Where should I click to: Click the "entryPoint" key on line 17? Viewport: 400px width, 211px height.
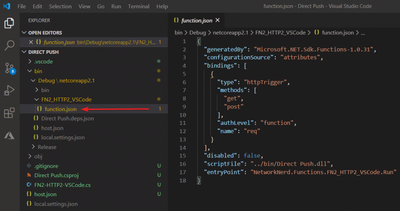(223, 172)
